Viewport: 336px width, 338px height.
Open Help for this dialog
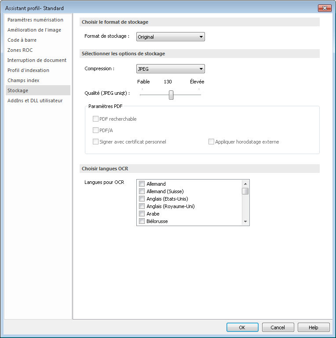pyautogui.click(x=314, y=327)
